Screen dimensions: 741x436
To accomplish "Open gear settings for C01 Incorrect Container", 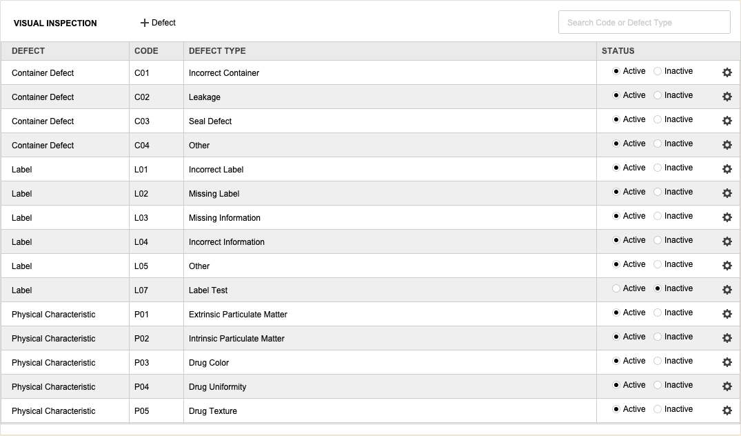I will 727,72.
